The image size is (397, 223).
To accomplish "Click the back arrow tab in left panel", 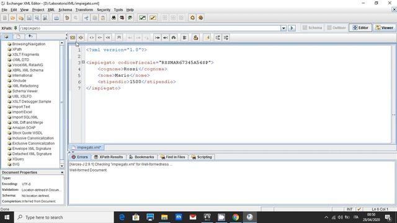I will tap(30, 37).
